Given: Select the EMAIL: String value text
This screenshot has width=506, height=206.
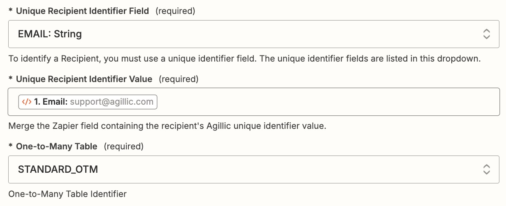Looking at the screenshot, I should pyautogui.click(x=50, y=34).
